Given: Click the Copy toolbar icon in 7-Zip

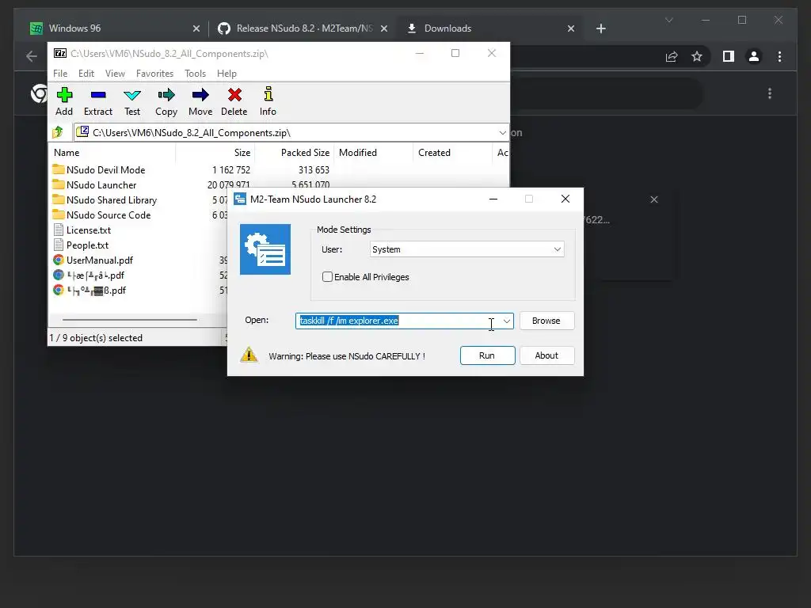Looking at the screenshot, I should coord(166,95).
